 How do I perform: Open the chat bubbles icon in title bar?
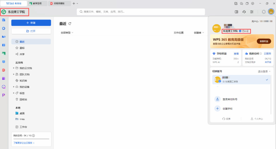[x=241, y=3]
